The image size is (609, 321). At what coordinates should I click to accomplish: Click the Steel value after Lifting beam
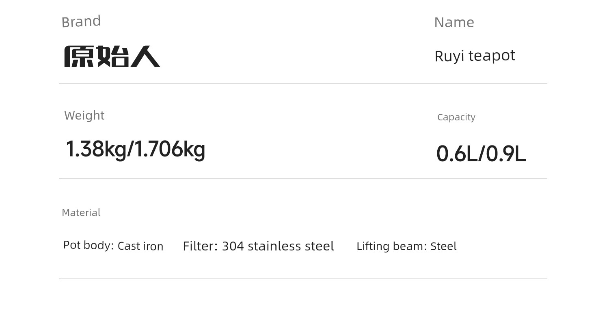(443, 246)
